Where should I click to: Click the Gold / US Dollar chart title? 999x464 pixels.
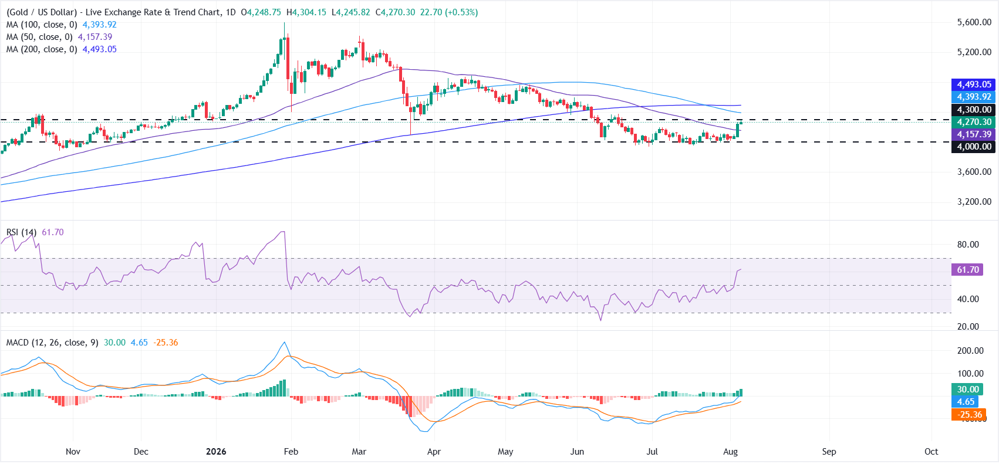tap(113, 12)
